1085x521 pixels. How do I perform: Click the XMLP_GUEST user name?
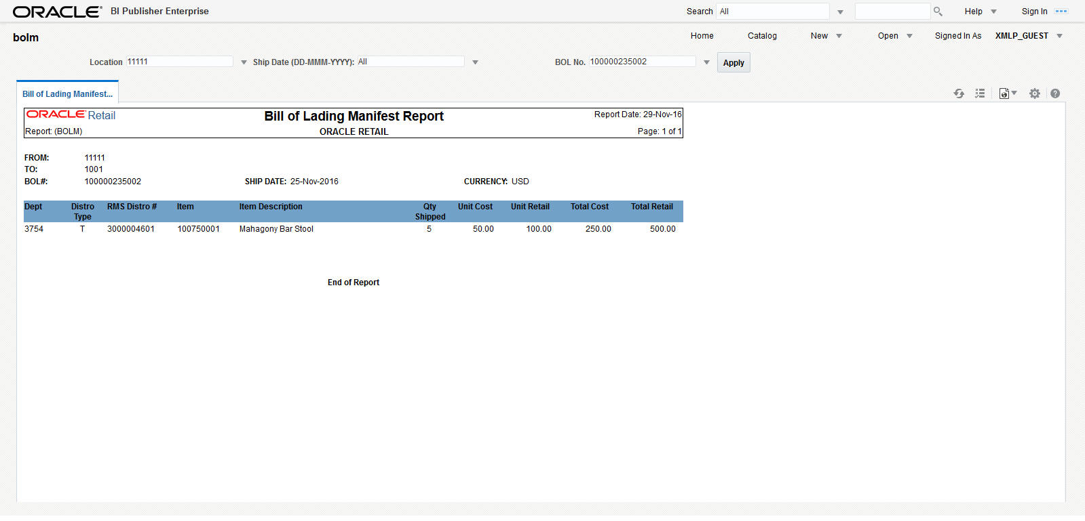1021,36
